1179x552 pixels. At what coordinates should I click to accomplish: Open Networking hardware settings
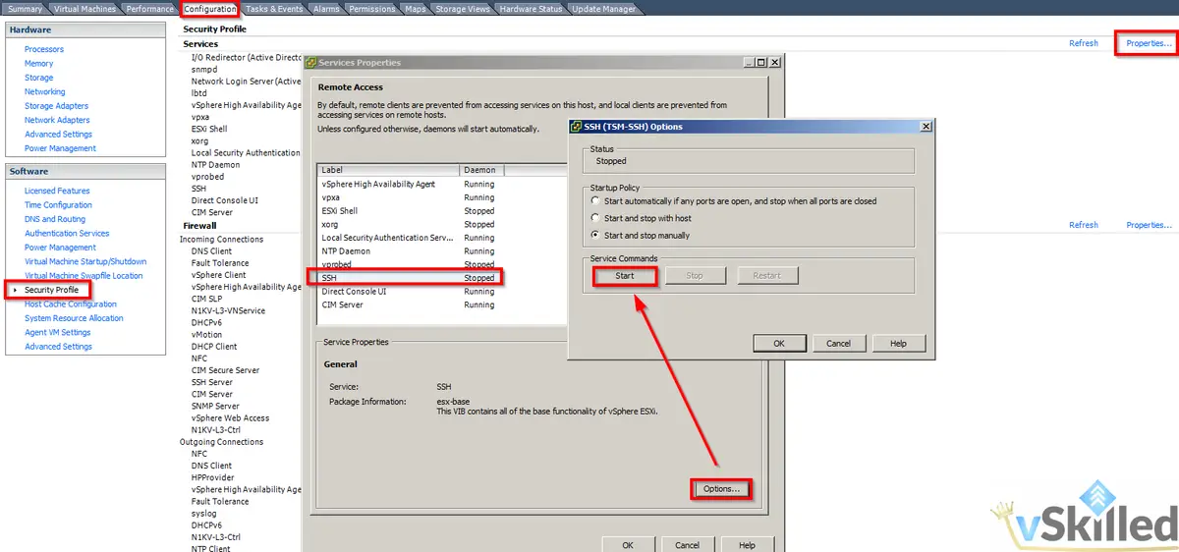tap(45, 92)
